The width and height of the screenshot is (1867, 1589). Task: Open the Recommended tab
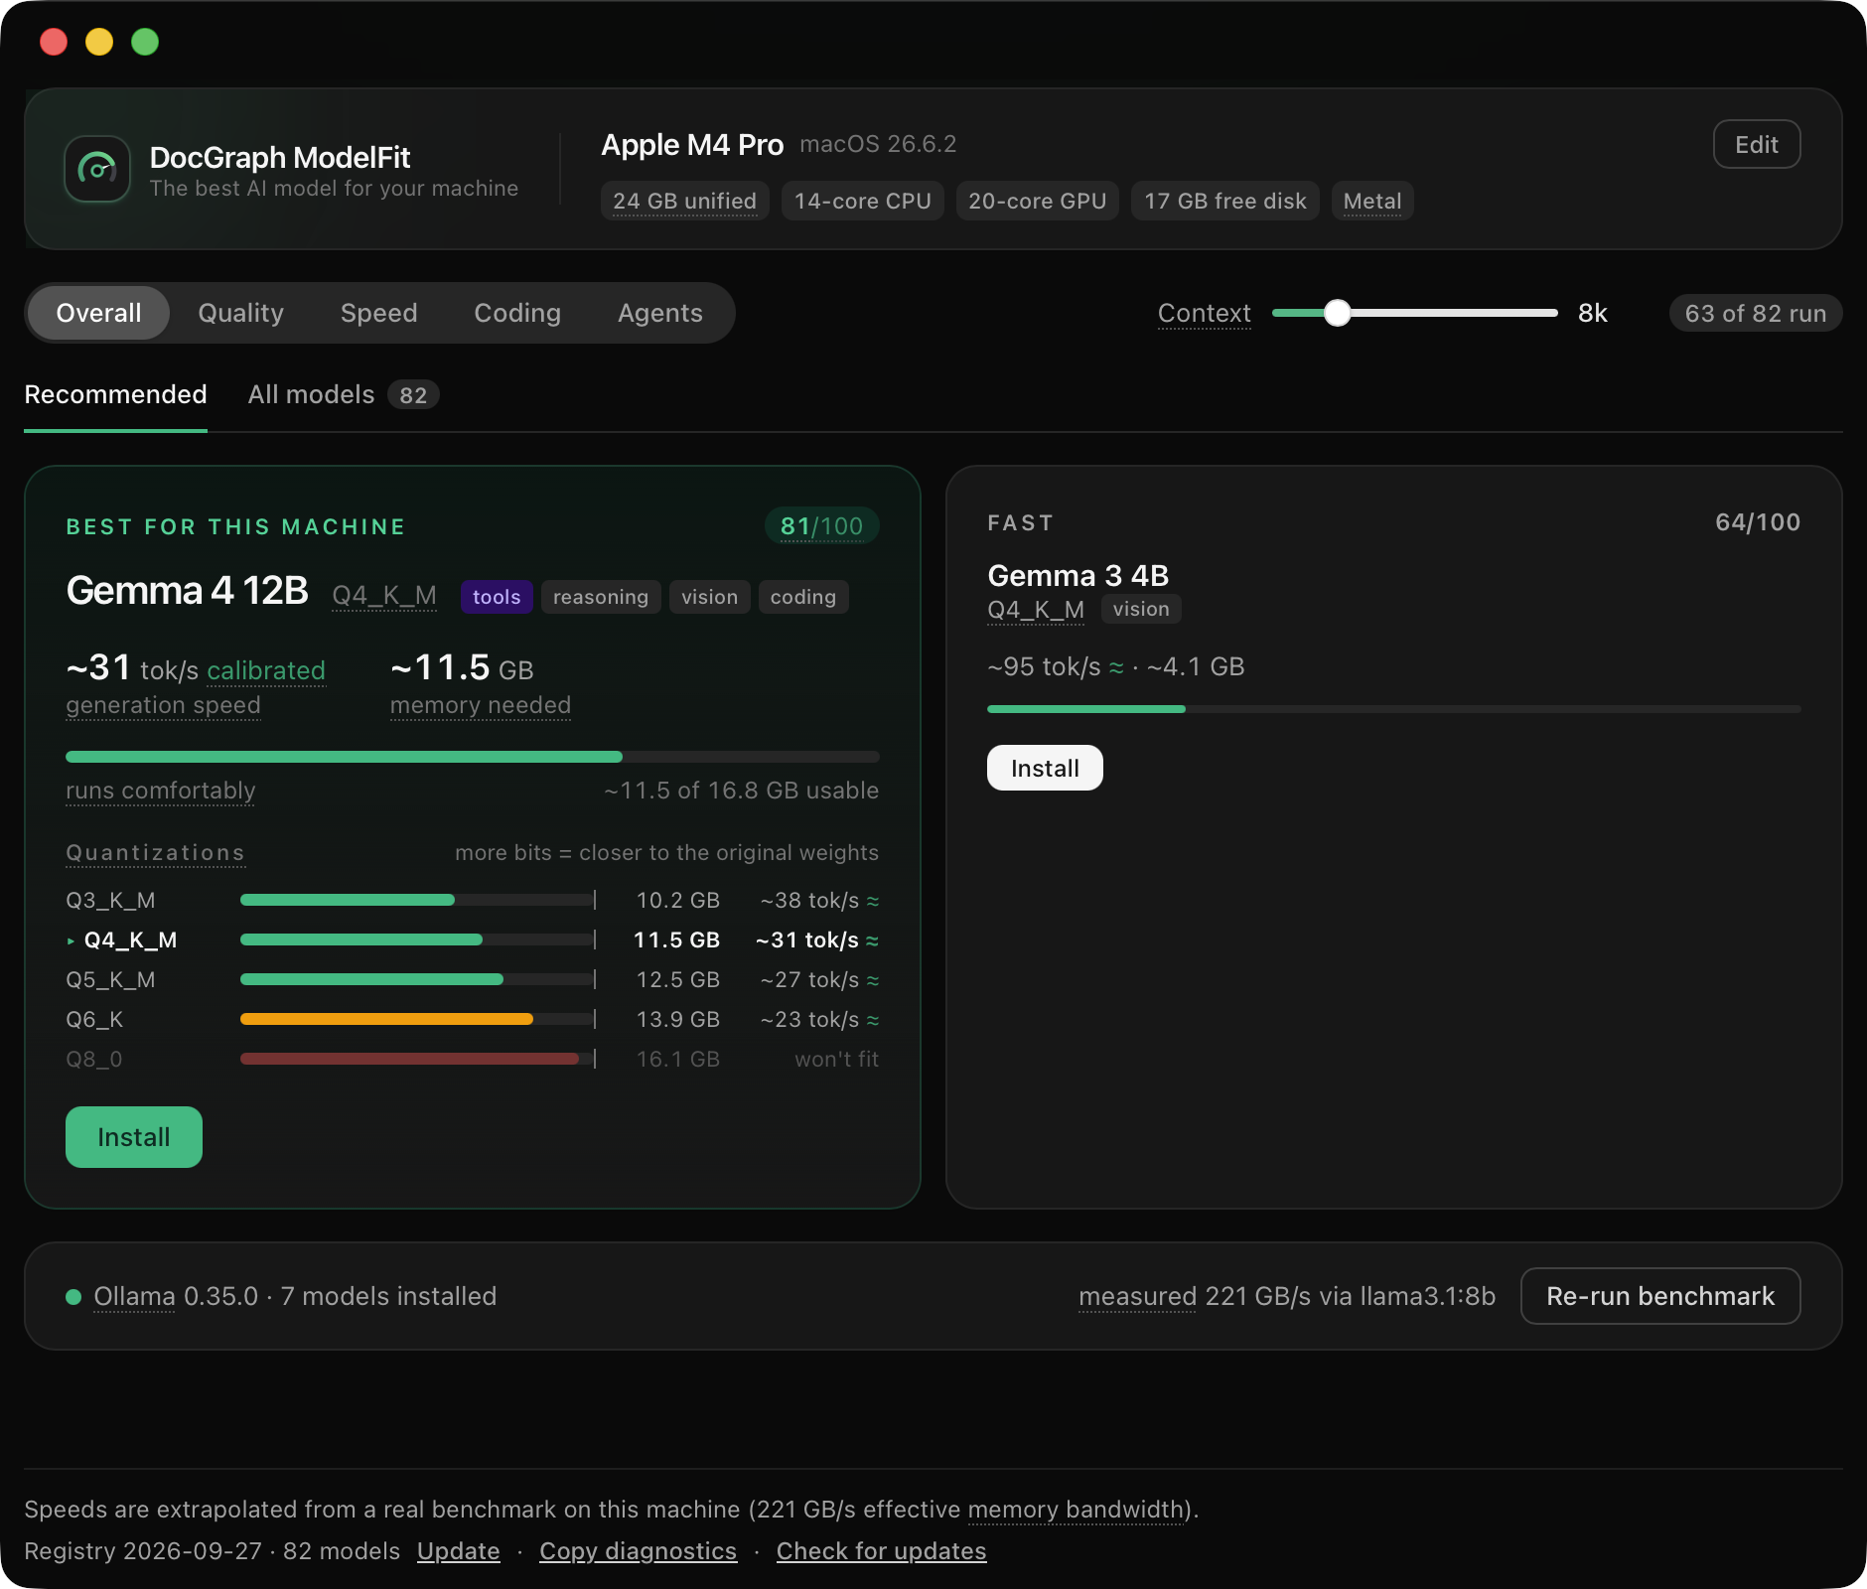point(115,395)
